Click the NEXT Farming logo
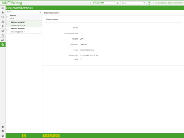 pyautogui.click(x=12, y=3)
